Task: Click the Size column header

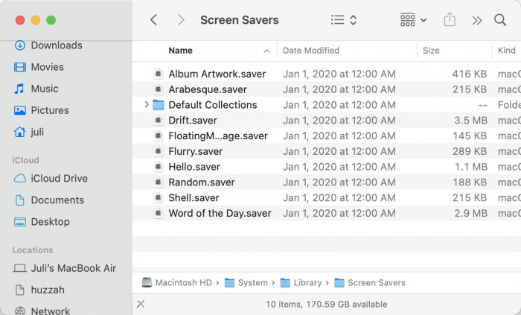Action: [431, 51]
